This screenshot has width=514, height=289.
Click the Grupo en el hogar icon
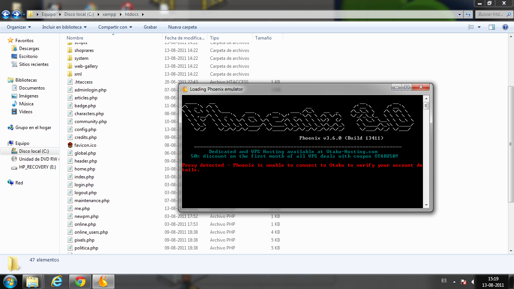[x=11, y=128]
